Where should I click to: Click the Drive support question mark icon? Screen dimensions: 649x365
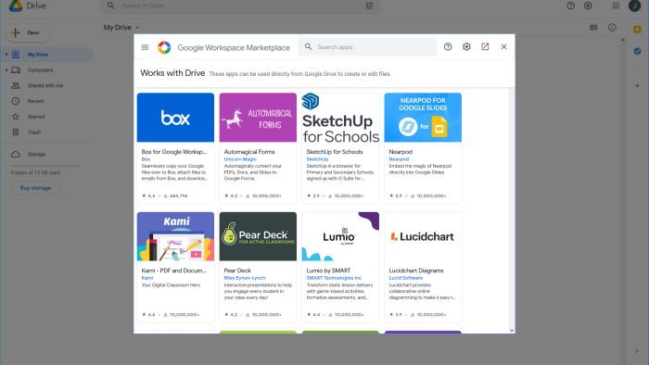click(x=571, y=6)
